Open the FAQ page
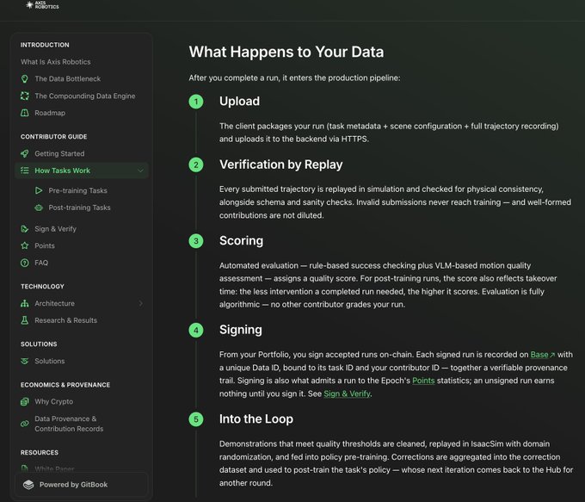The image size is (585, 502). [x=41, y=263]
